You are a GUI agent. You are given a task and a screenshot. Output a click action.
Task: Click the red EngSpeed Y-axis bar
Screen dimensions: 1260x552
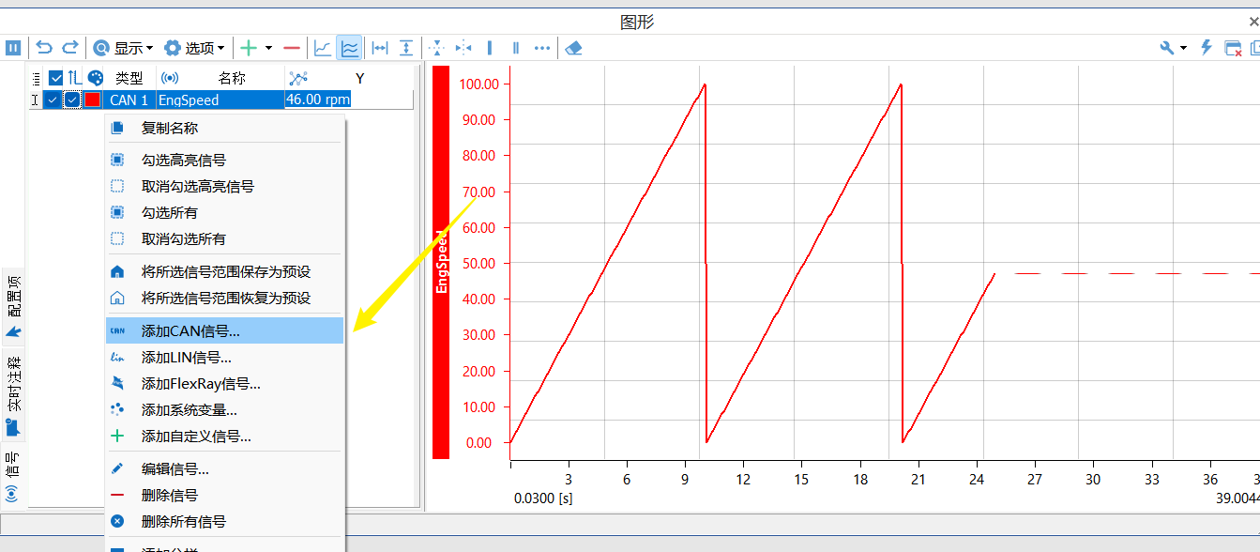[441, 262]
